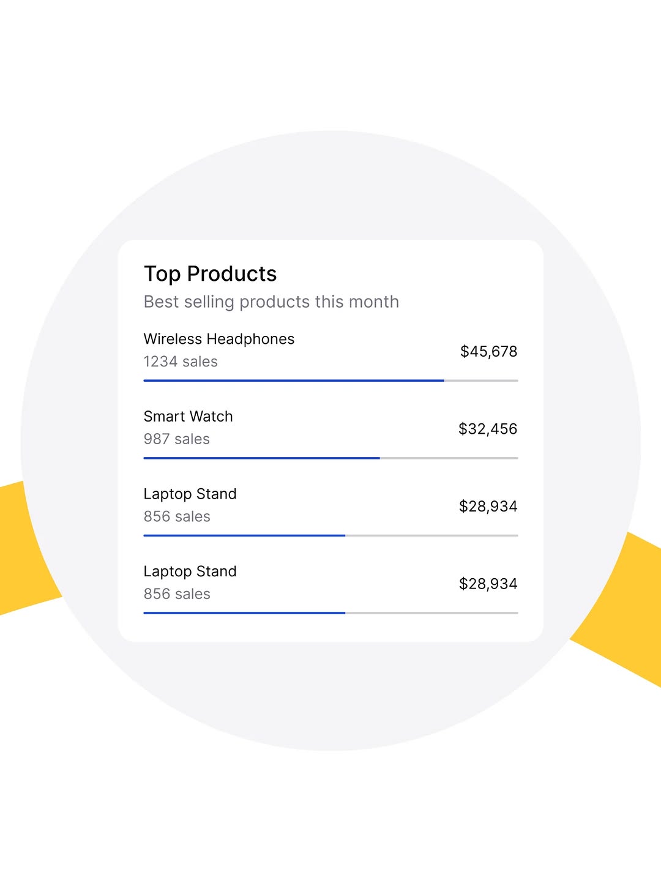Click the bottom 856 sales label

click(176, 593)
